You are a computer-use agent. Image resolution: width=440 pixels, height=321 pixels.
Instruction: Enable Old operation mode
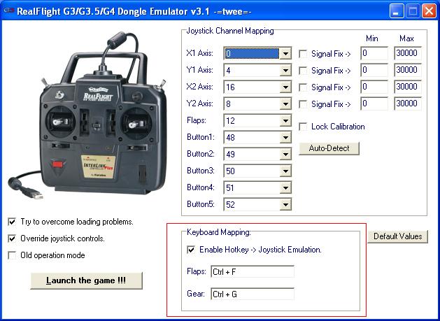pyautogui.click(x=12, y=255)
